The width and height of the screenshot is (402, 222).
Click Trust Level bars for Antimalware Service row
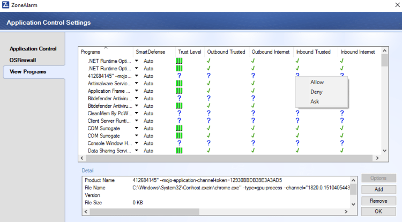(179, 83)
